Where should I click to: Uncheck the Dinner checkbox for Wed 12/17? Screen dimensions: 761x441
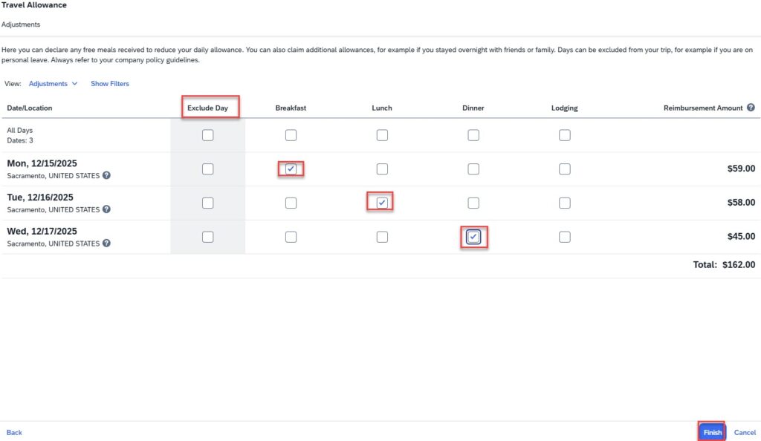[x=473, y=236]
